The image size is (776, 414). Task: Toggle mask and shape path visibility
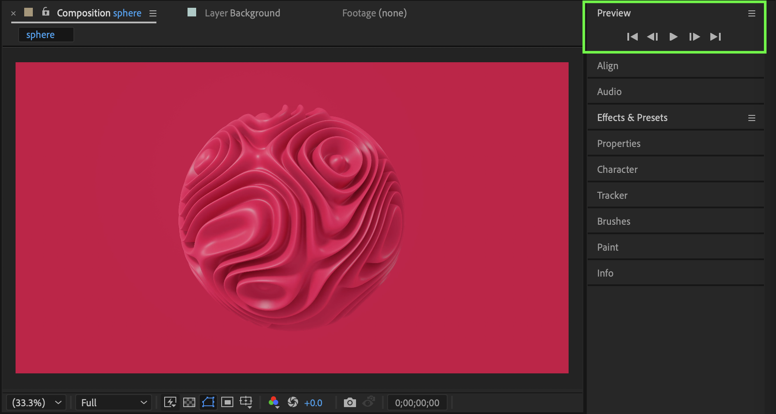pyautogui.click(x=208, y=402)
